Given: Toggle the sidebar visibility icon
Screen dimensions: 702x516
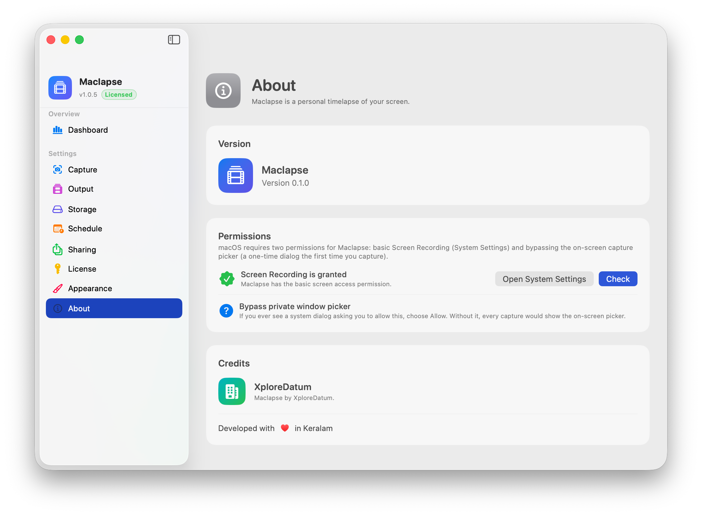Looking at the screenshot, I should point(174,40).
